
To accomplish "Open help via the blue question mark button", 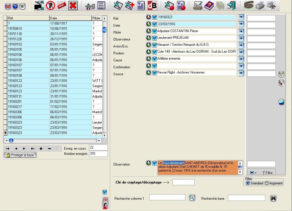I will coord(15,6).
